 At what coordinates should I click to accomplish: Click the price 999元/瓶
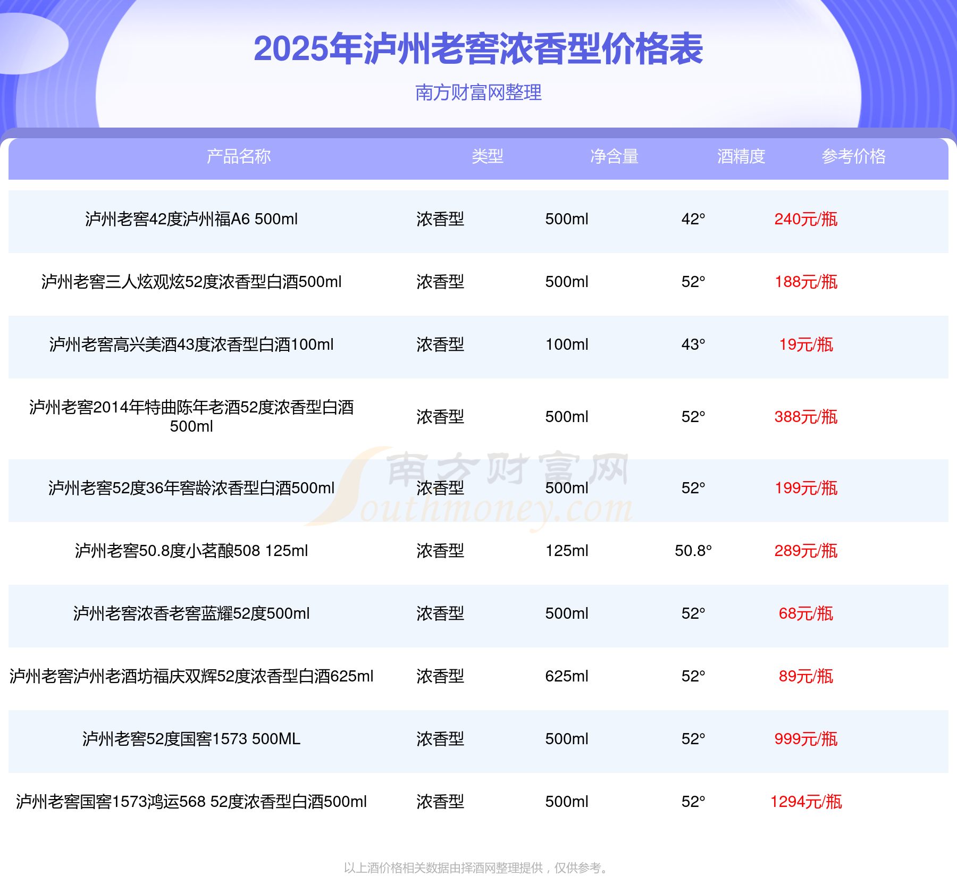point(806,739)
